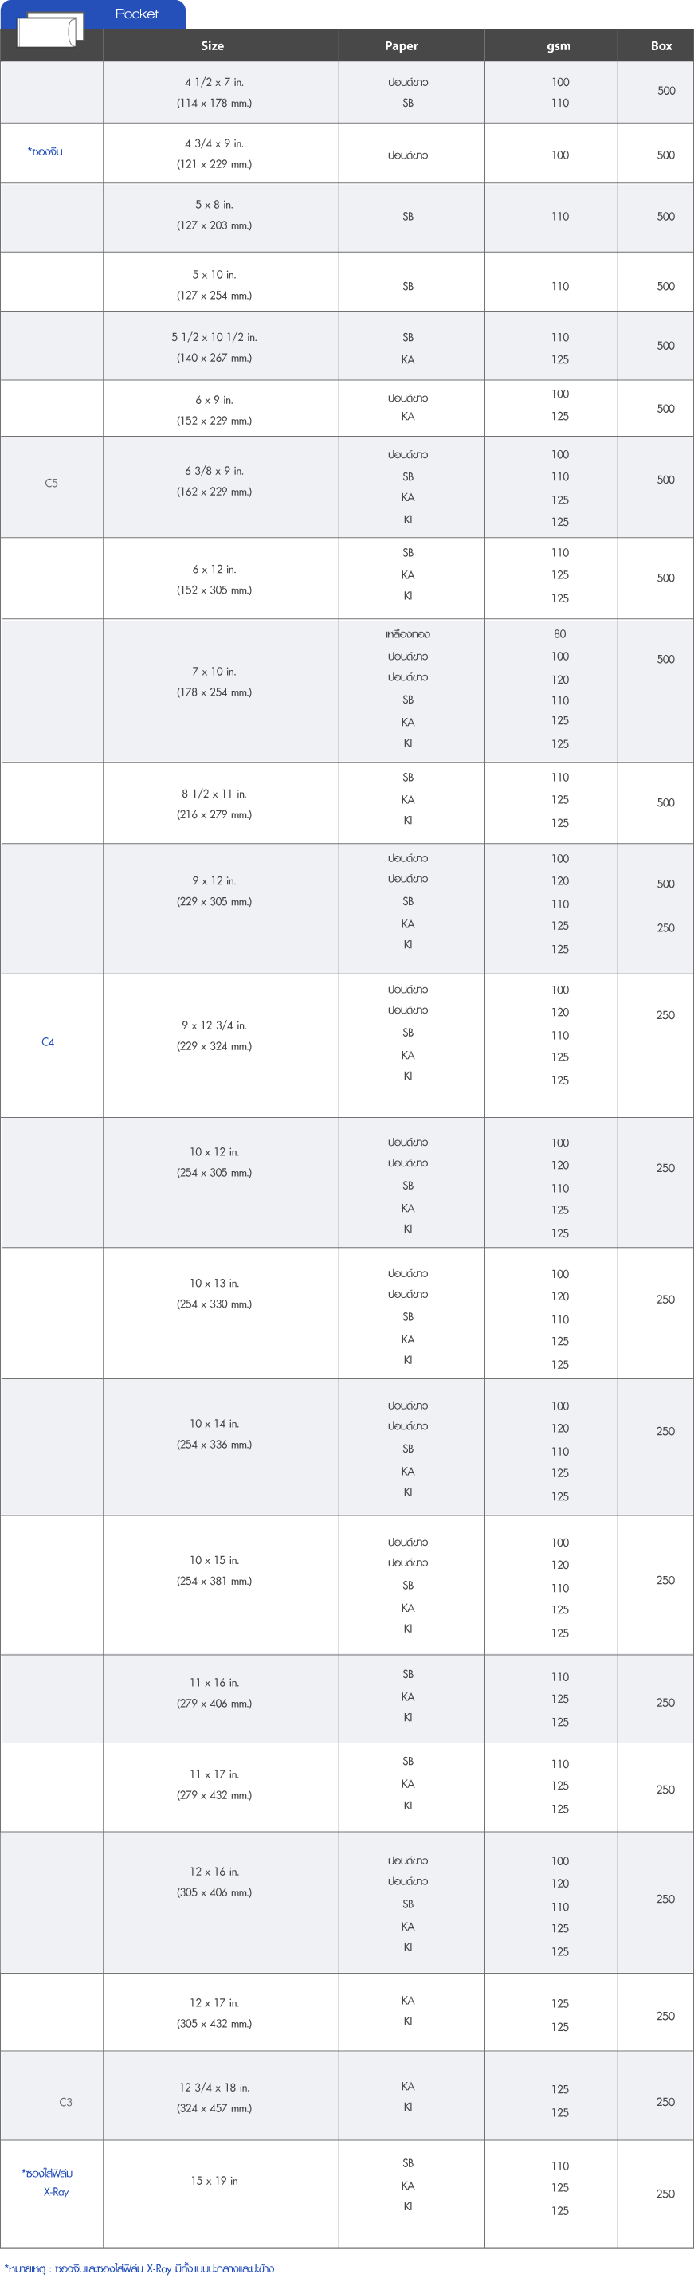Click the 250 box value in the 9 x 12 in. row
This screenshot has height=2278, width=694.
(x=665, y=927)
